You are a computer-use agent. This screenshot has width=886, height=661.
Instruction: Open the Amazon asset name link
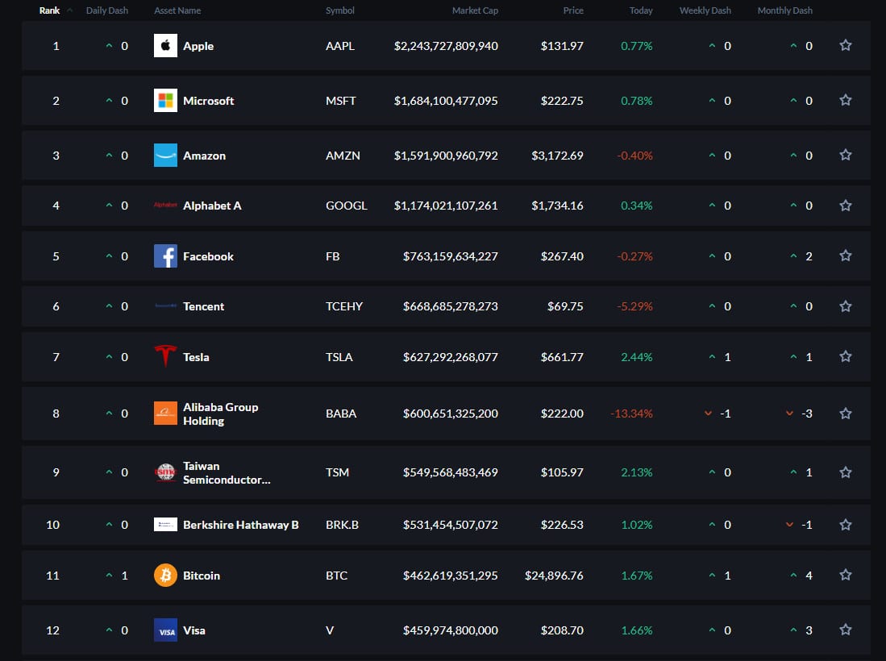coord(205,156)
